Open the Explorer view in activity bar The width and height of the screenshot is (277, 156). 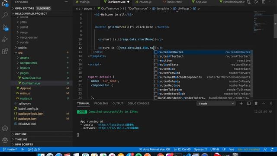[x=5, y=3]
